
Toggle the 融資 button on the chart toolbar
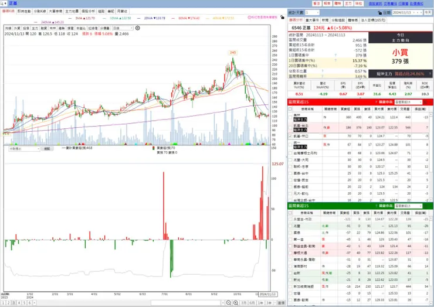pos(44,28)
